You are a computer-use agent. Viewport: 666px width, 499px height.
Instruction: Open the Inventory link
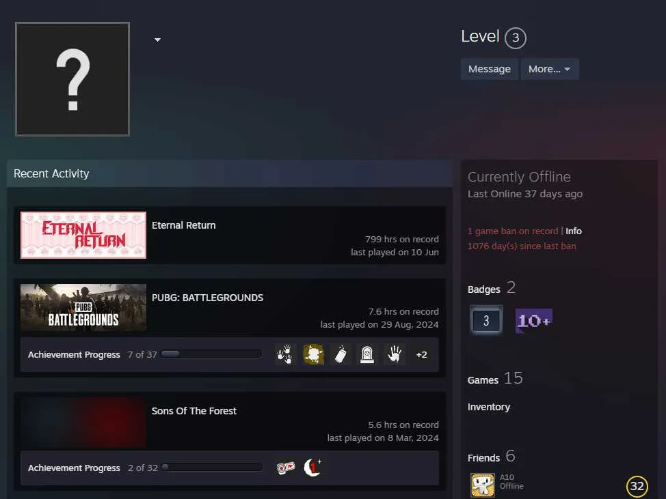488,407
